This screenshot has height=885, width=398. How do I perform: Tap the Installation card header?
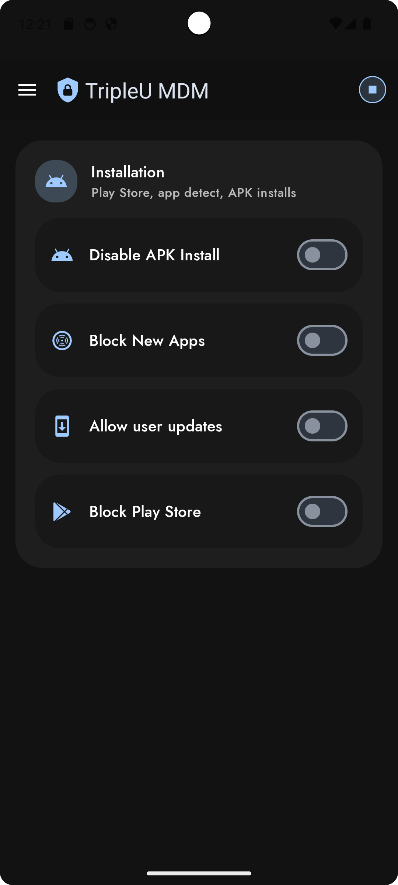pos(199,181)
